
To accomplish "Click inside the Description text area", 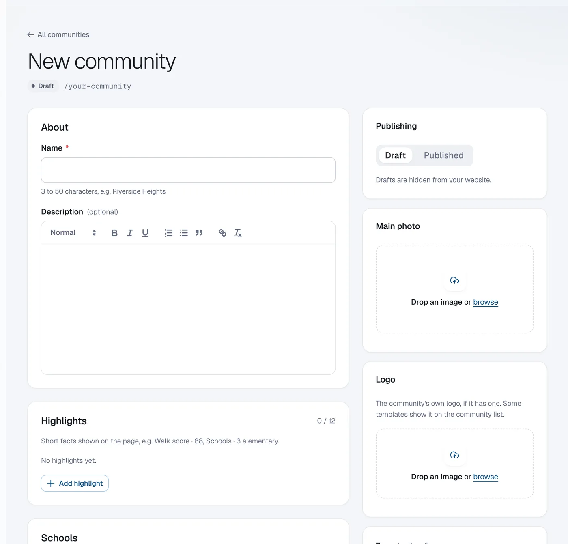I will click(x=188, y=309).
